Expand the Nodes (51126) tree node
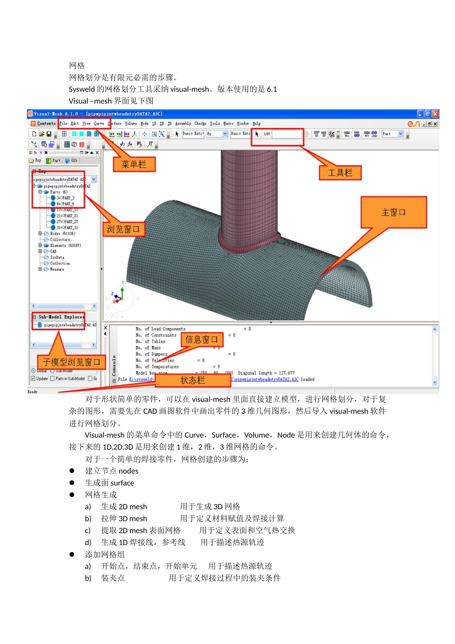Screen dimensions: 455x644 (40, 233)
